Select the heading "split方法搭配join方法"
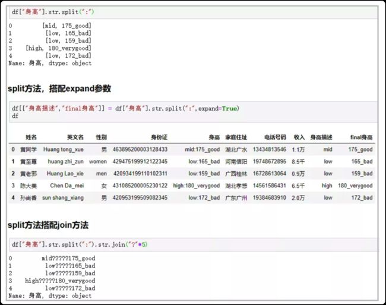386x305 pixels. point(48,225)
